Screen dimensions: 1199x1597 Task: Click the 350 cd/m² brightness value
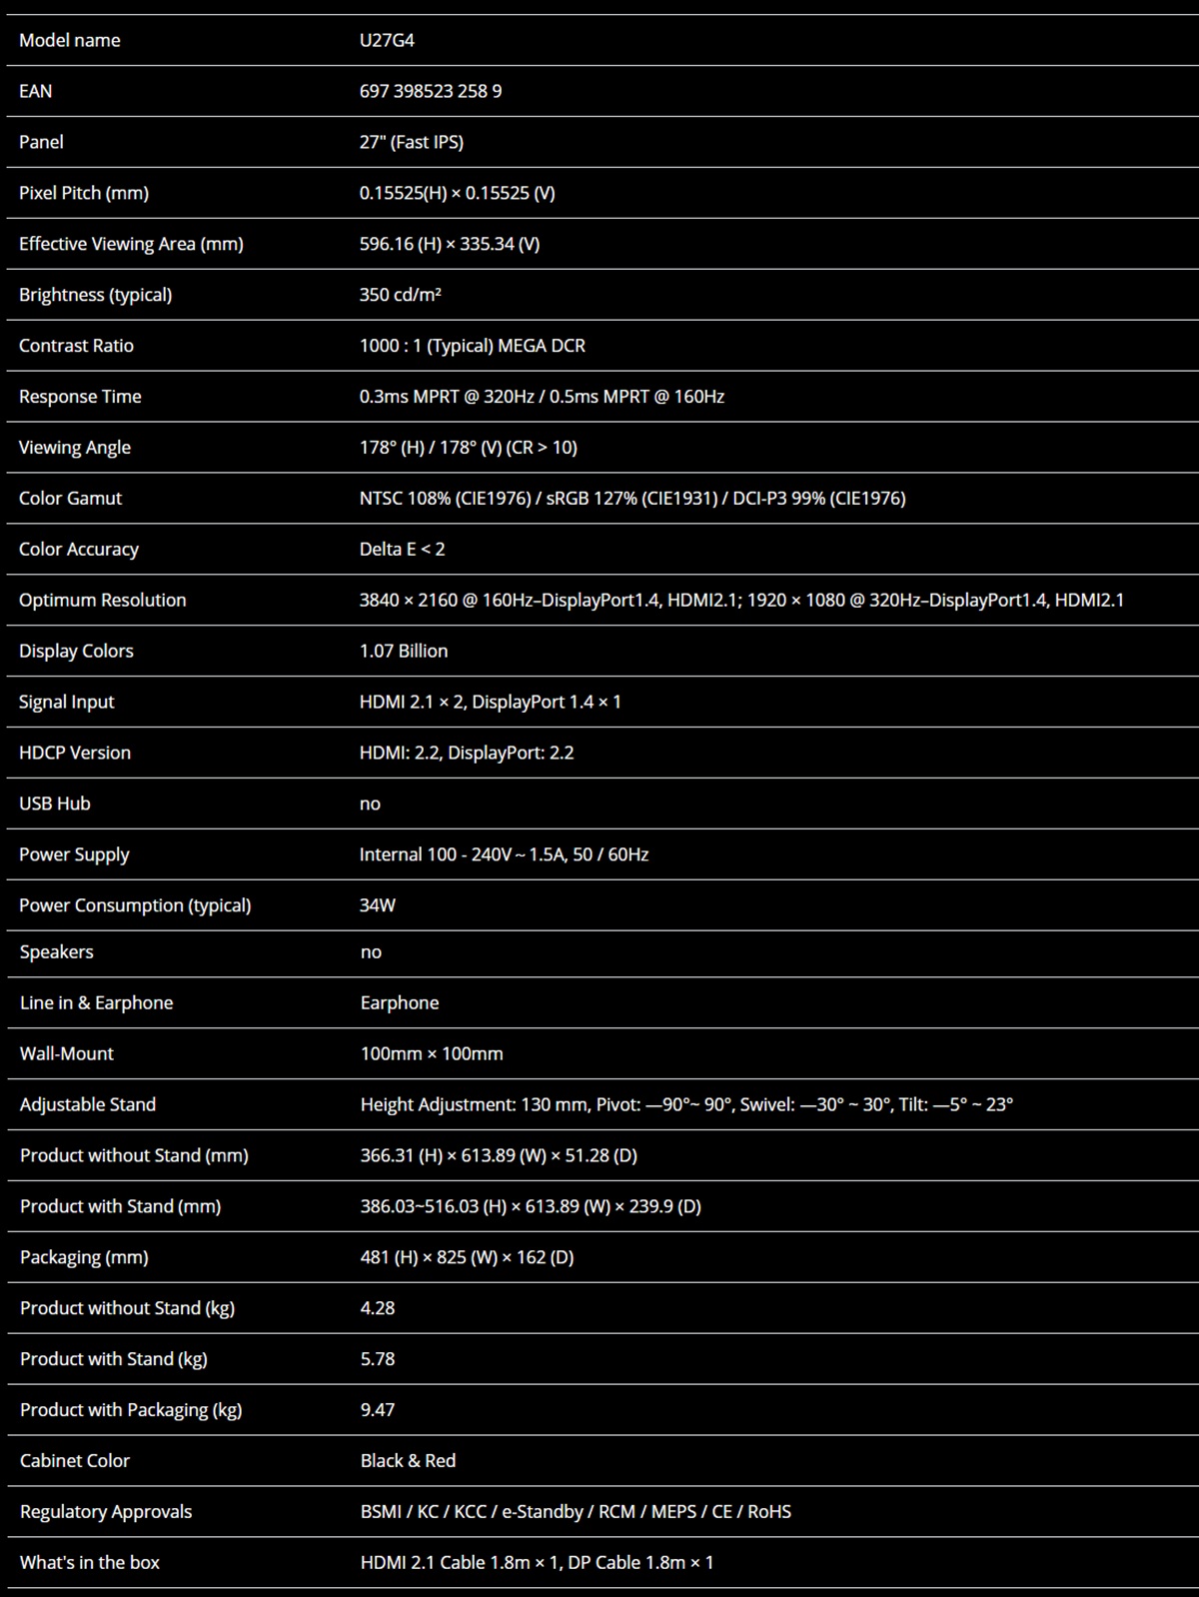(x=401, y=295)
